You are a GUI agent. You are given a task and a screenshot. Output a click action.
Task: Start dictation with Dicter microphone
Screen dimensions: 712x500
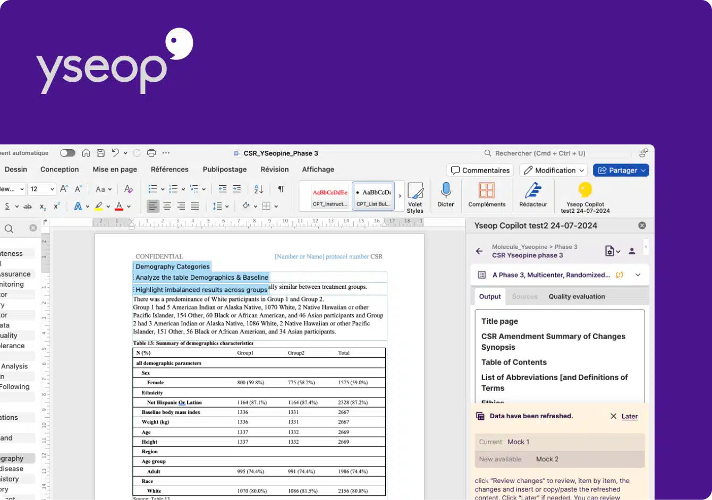446,194
